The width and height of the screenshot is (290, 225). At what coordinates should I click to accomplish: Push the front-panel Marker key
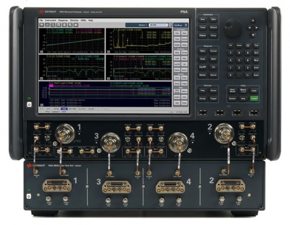[x=202, y=75]
